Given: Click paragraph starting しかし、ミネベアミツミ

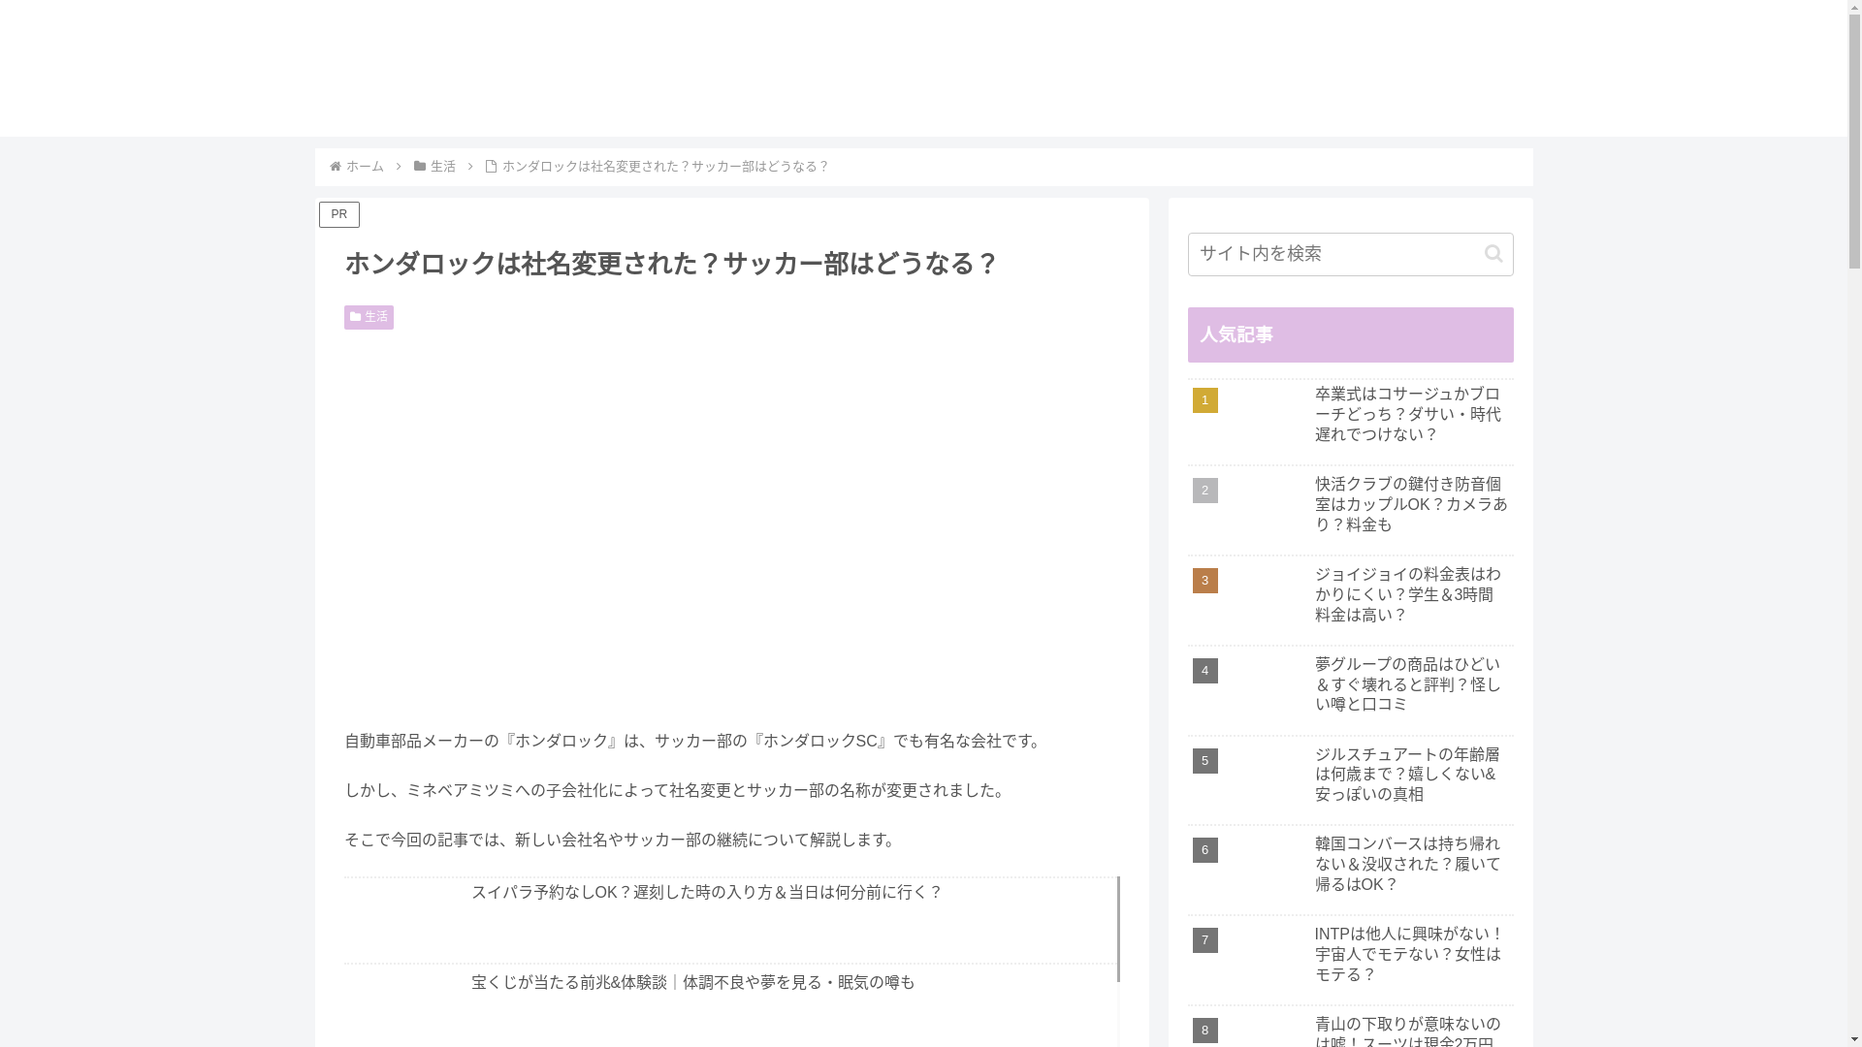Looking at the screenshot, I should point(678,791).
